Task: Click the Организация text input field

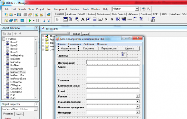Action: (113, 62)
